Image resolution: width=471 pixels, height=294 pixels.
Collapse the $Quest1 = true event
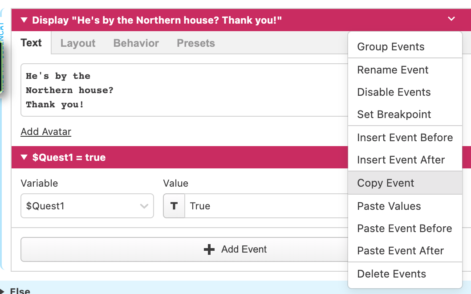coord(24,157)
